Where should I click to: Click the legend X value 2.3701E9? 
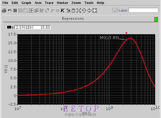pos(24,27)
